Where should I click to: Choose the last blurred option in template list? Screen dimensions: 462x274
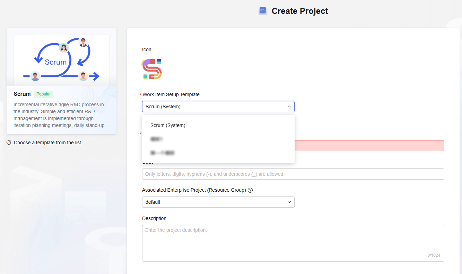pyautogui.click(x=162, y=153)
